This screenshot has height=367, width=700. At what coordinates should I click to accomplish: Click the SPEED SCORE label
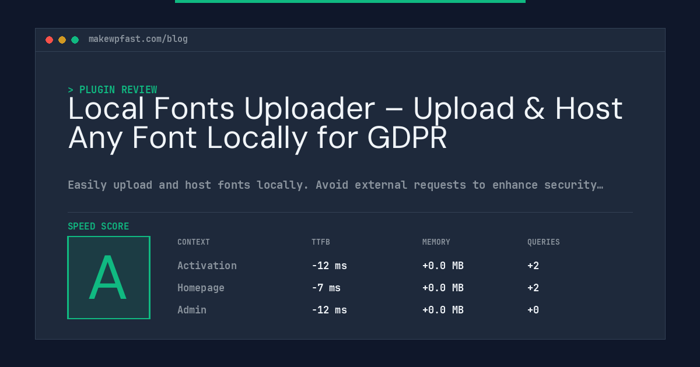(99, 226)
